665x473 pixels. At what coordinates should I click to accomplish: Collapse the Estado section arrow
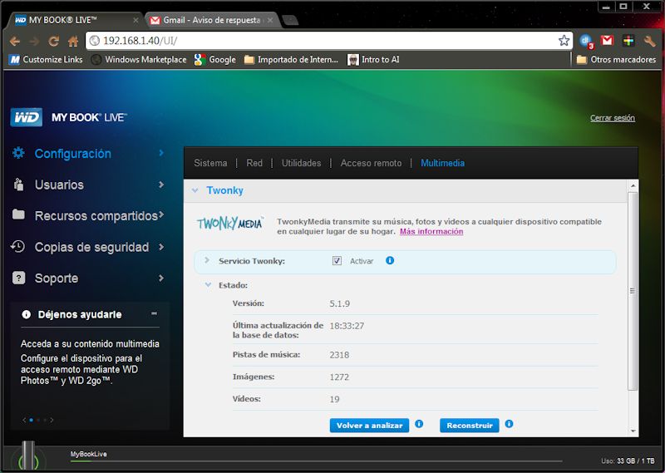point(208,284)
